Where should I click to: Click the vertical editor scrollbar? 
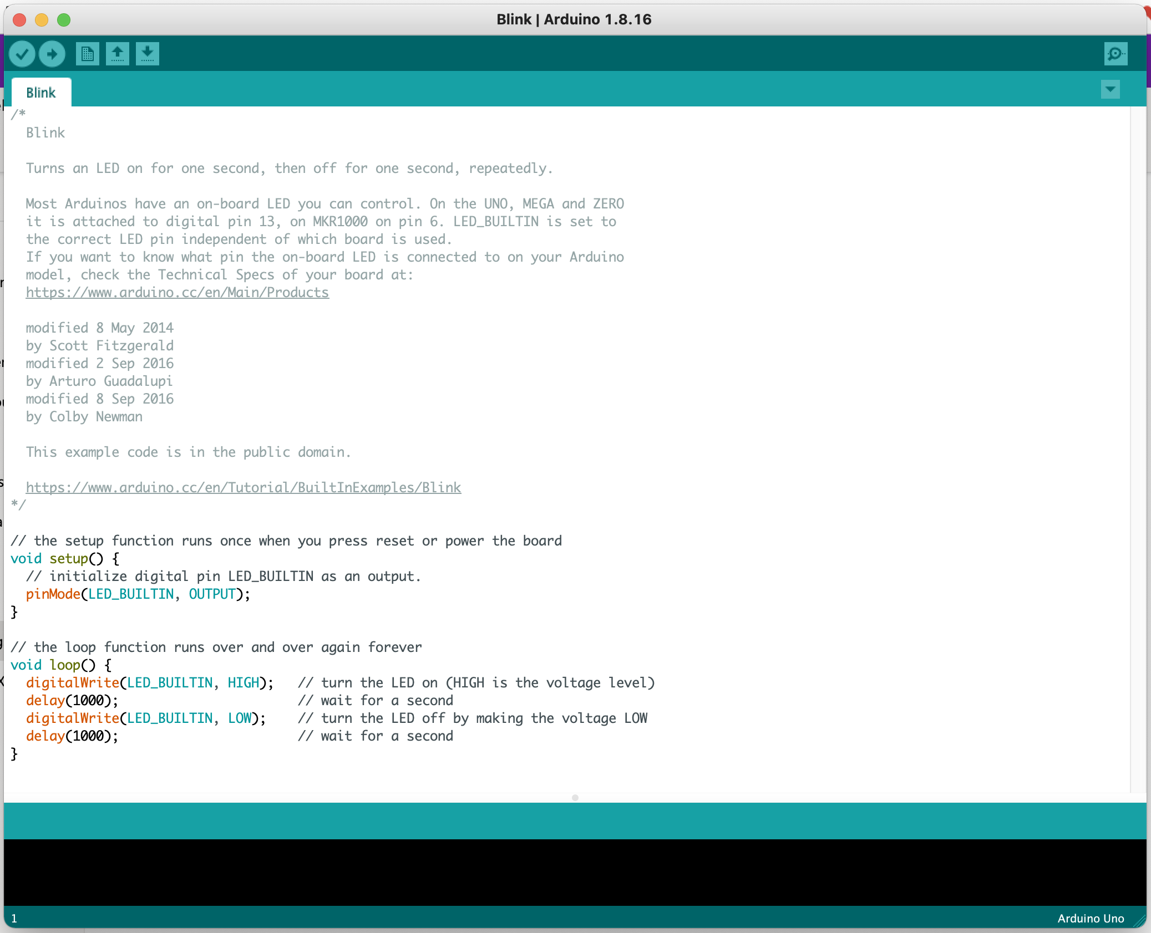click(1138, 449)
